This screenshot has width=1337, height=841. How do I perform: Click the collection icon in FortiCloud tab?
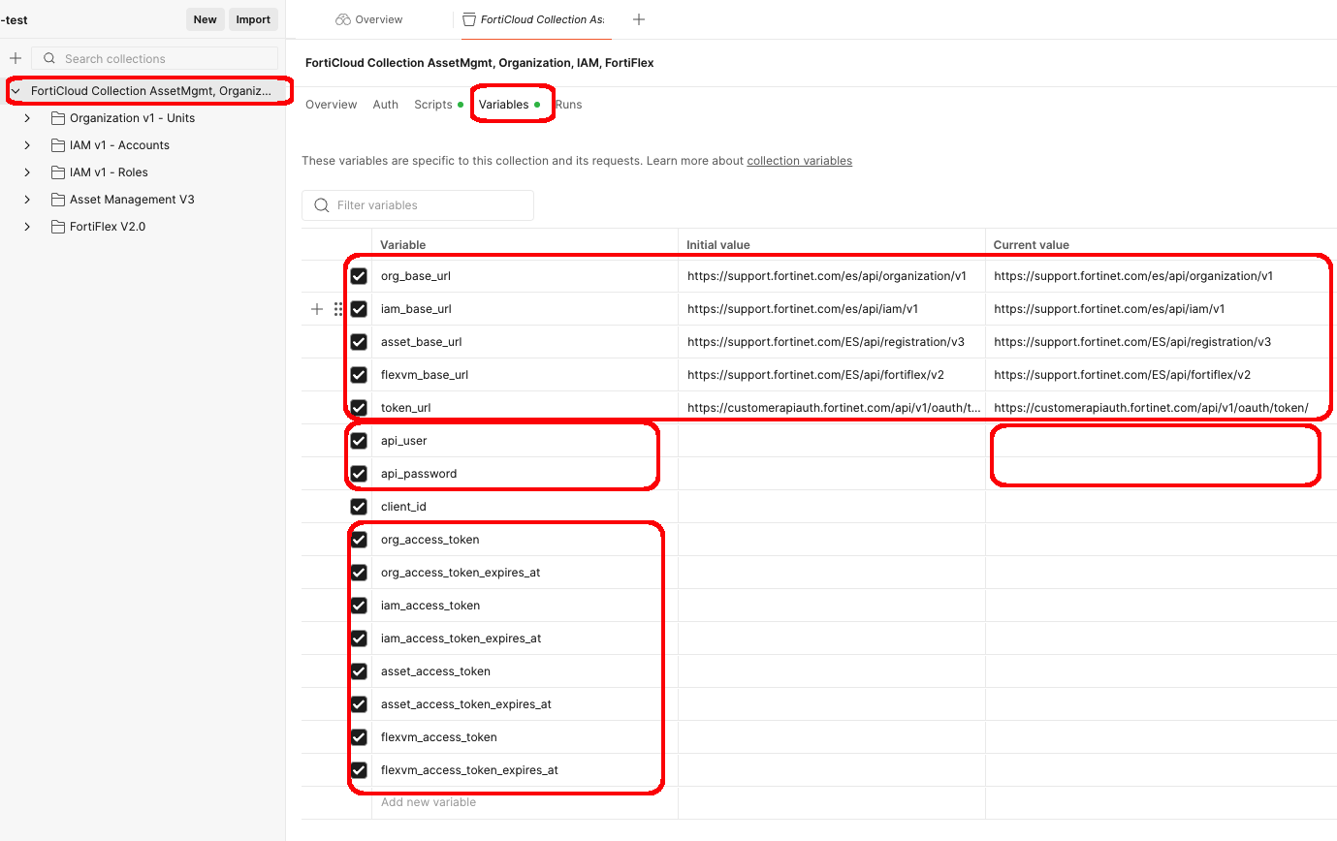coord(469,19)
